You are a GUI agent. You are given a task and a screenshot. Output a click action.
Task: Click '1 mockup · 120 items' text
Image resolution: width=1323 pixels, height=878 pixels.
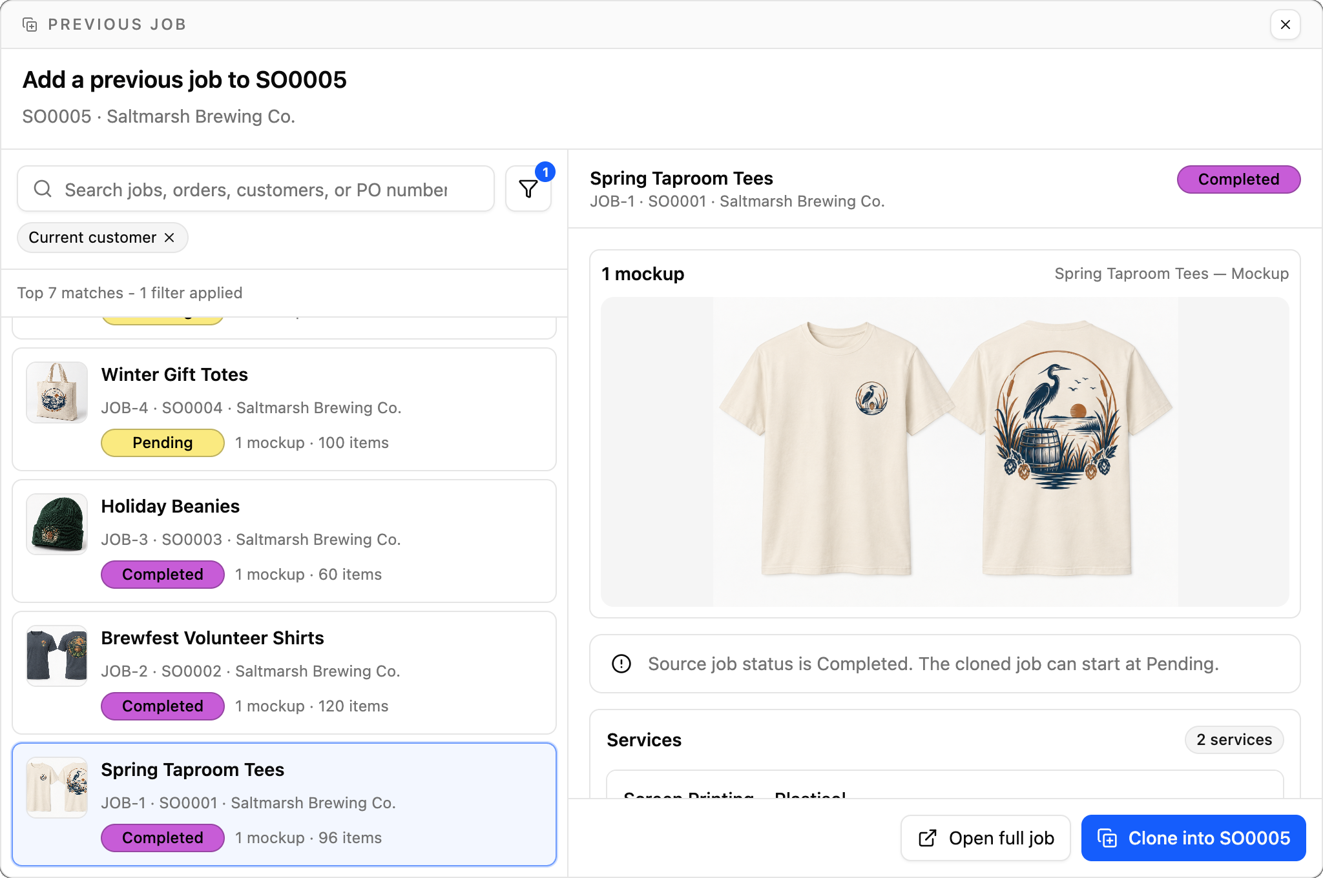tap(312, 706)
